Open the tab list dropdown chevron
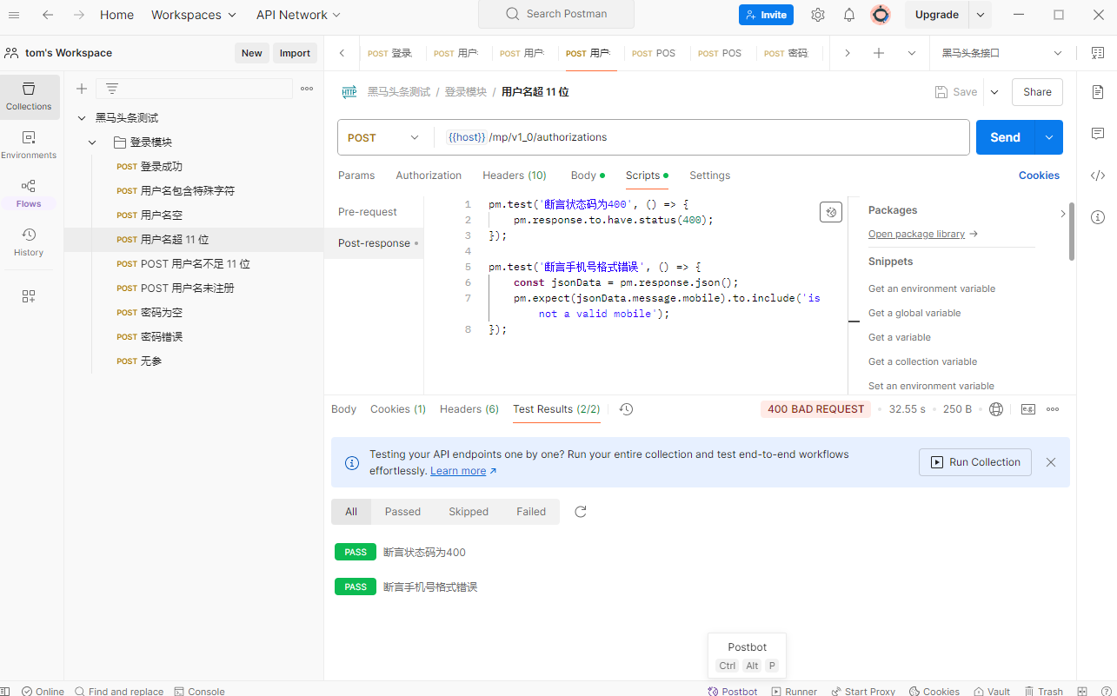Screen dimensions: 1117x696 pos(911,53)
